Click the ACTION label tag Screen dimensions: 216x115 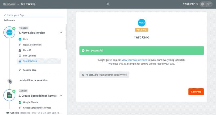[23, 91]
